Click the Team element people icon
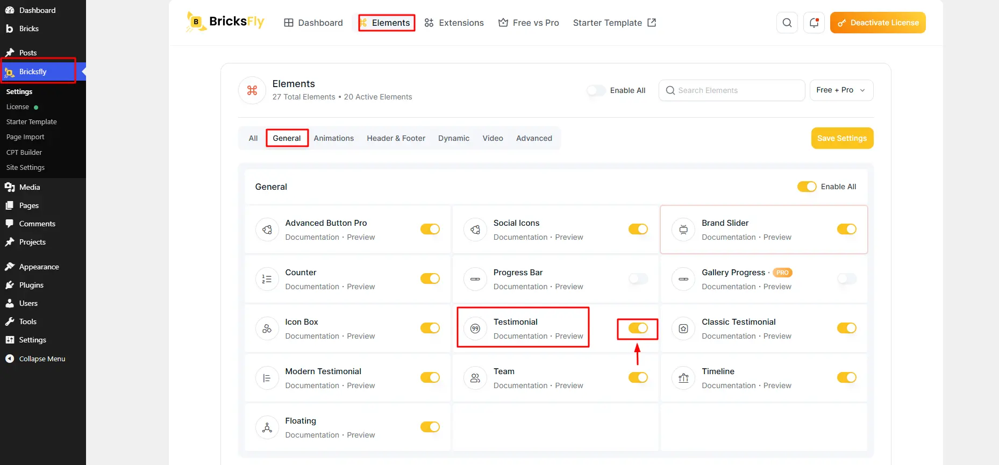This screenshot has width=999, height=465. (x=475, y=378)
